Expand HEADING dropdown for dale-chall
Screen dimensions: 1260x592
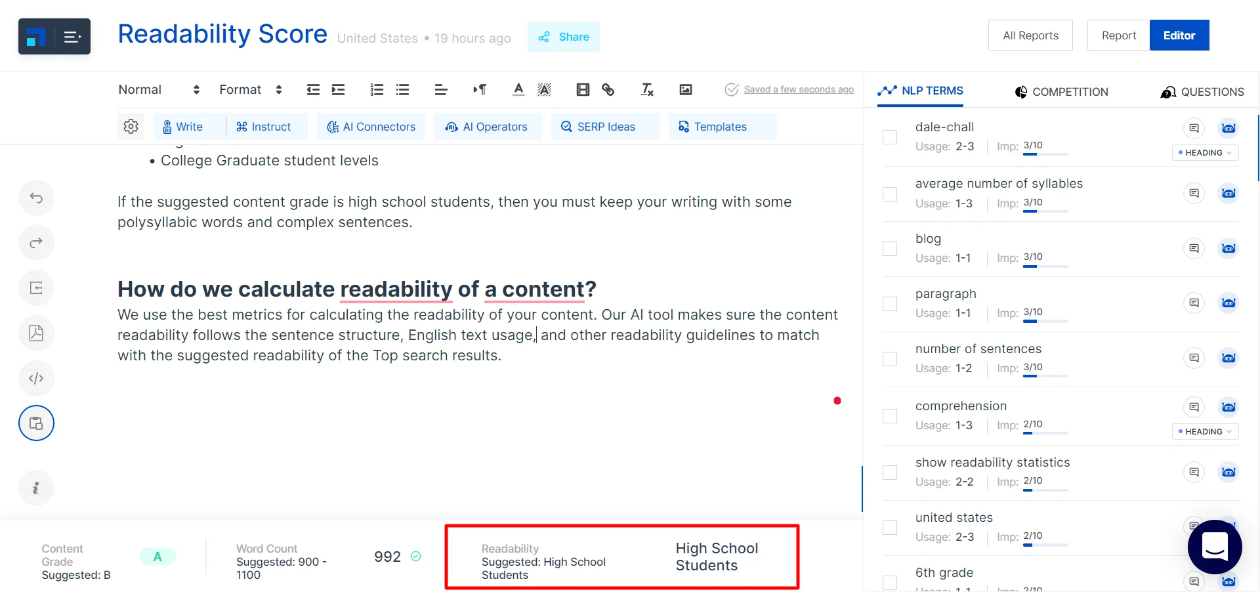[x=1205, y=153]
